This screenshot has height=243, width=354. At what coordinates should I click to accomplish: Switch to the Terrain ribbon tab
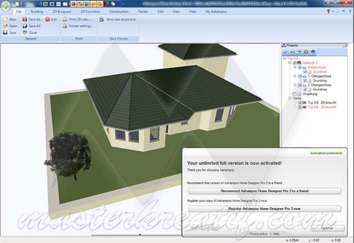(x=143, y=11)
